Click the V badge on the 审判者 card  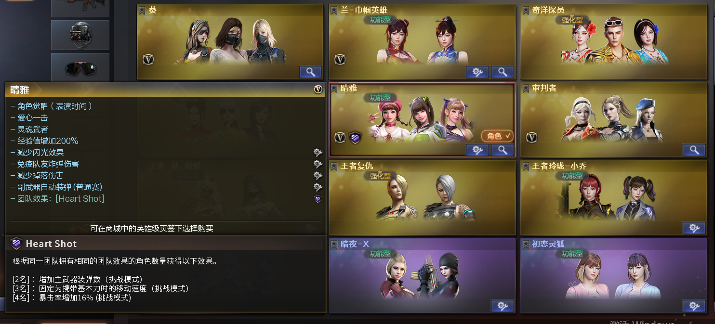click(x=532, y=138)
